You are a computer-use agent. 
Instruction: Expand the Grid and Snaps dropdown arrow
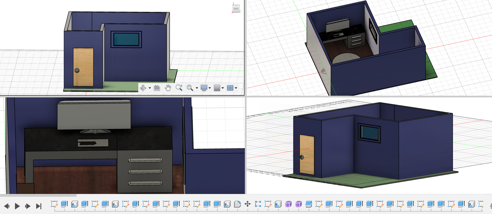pos(223,88)
